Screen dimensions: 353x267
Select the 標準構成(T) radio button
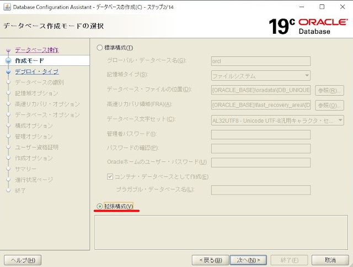click(x=99, y=48)
